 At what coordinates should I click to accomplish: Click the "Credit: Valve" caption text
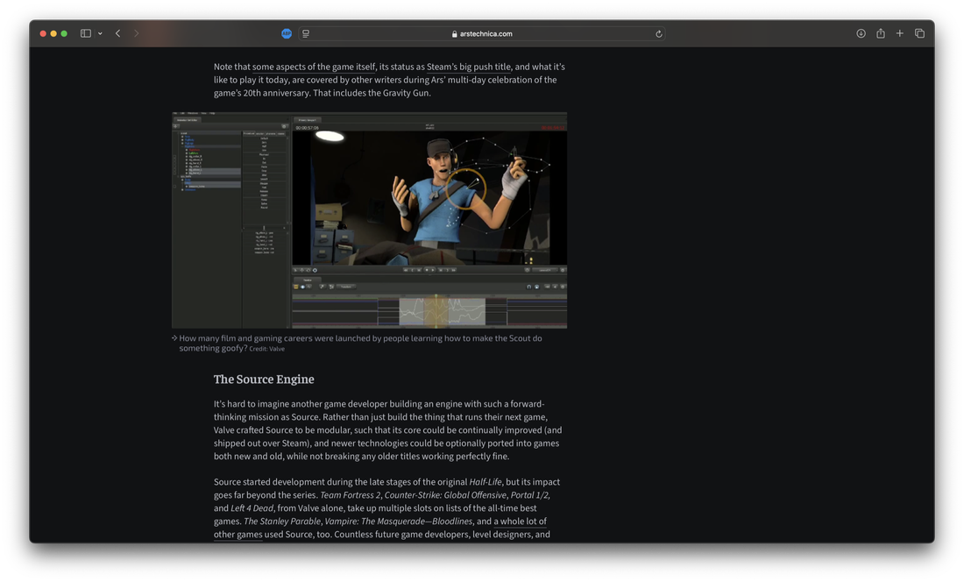tap(266, 349)
